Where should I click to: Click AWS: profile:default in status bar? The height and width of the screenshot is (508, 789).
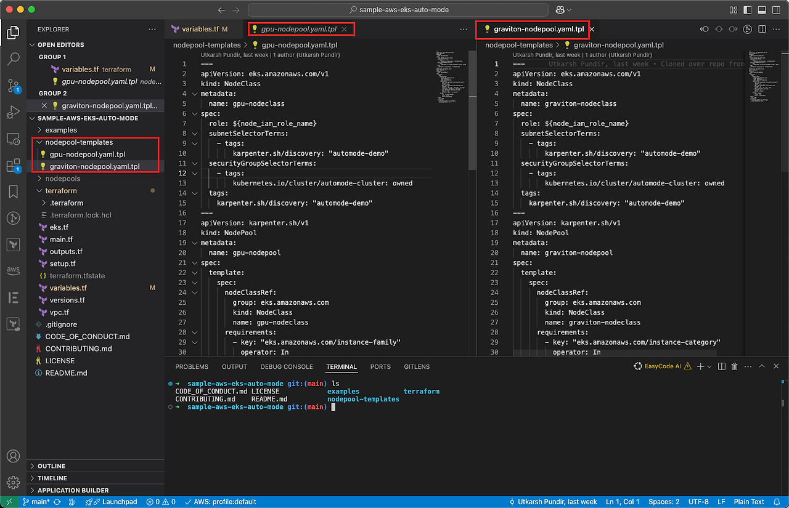click(x=221, y=502)
